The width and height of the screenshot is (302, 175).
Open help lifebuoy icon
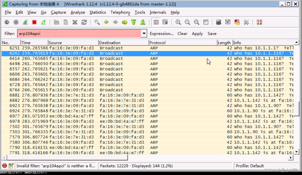pyautogui.click(x=259, y=22)
